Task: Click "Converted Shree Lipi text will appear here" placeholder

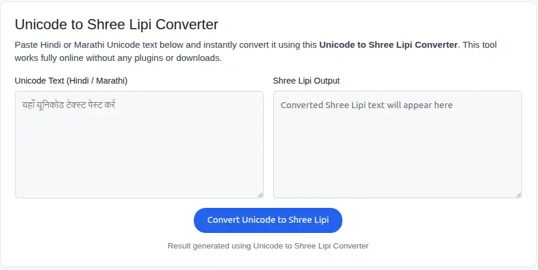Action: [x=366, y=105]
